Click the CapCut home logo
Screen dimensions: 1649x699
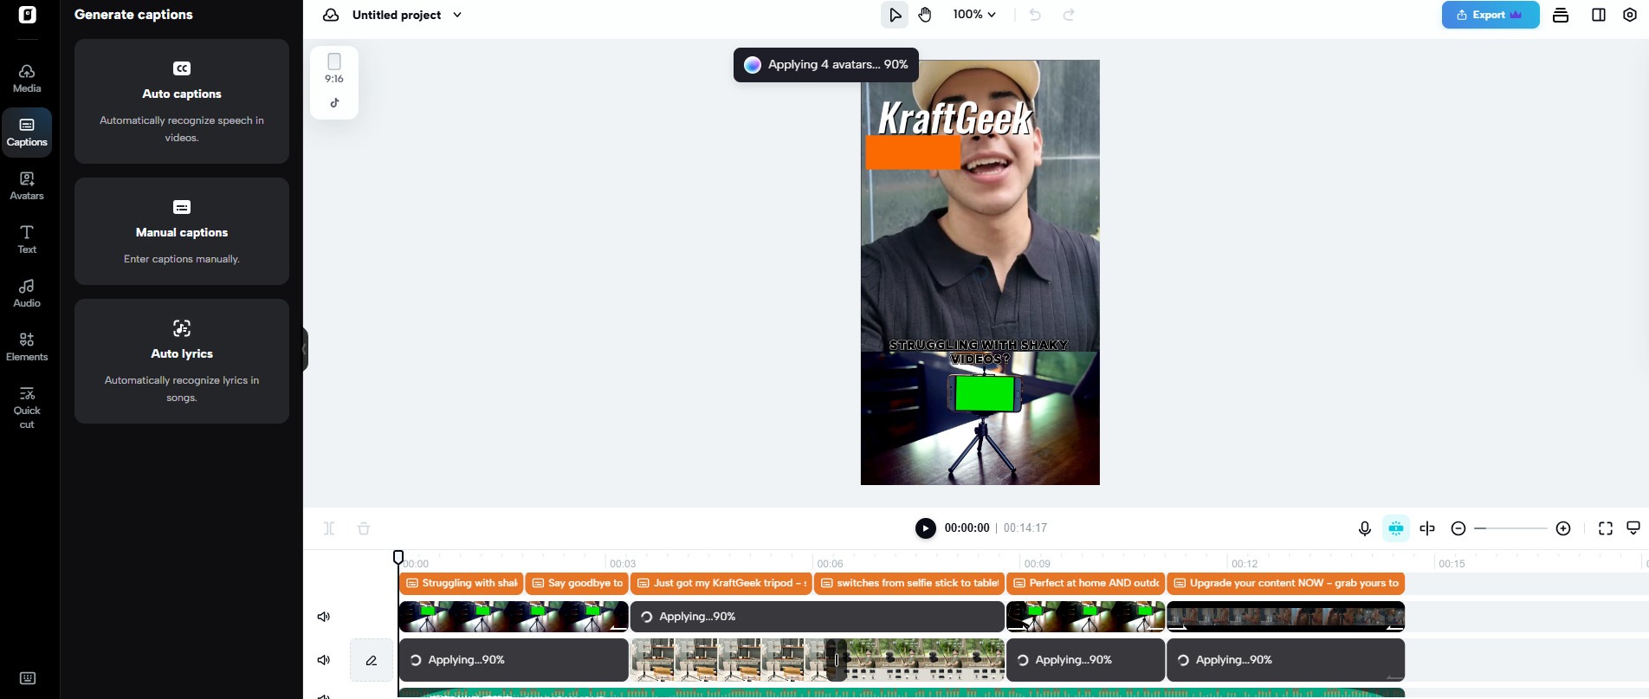pos(28,15)
